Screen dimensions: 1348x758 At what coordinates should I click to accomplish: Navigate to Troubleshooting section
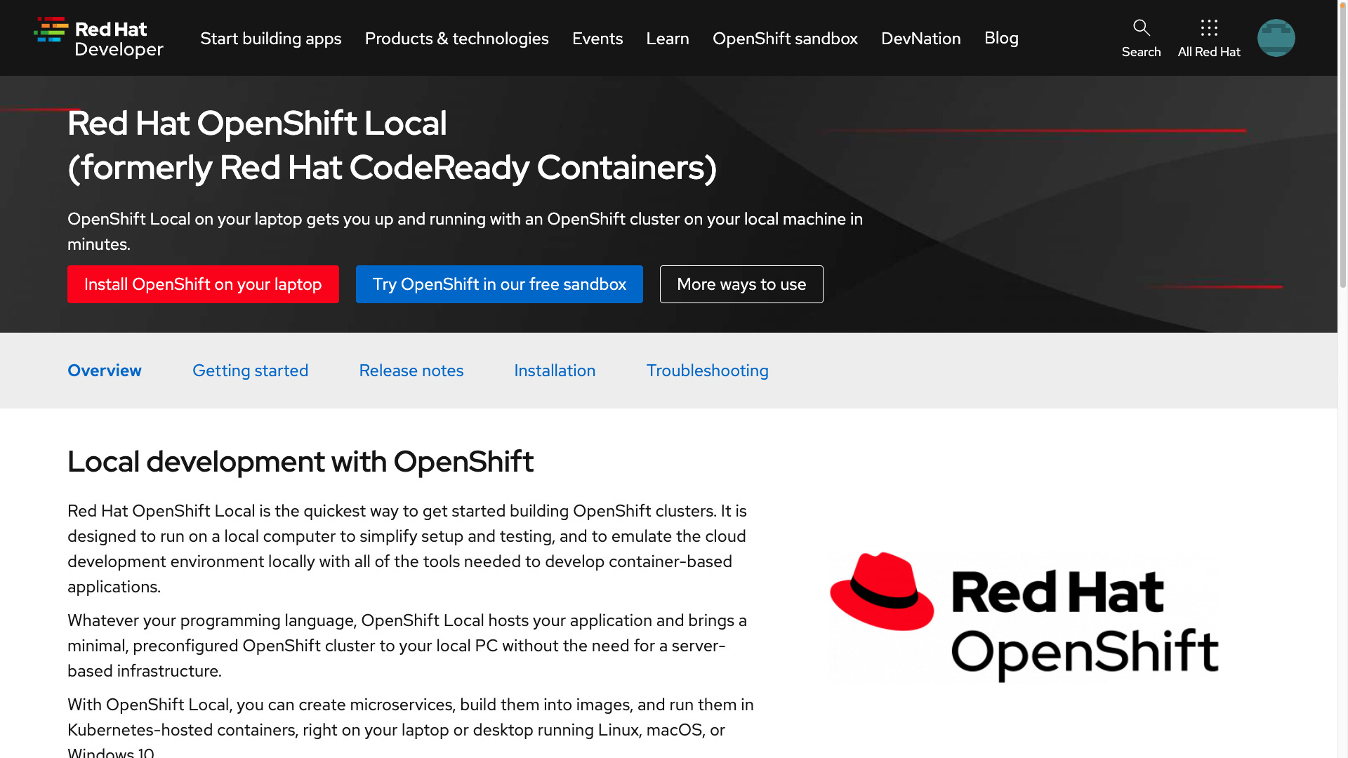707,370
